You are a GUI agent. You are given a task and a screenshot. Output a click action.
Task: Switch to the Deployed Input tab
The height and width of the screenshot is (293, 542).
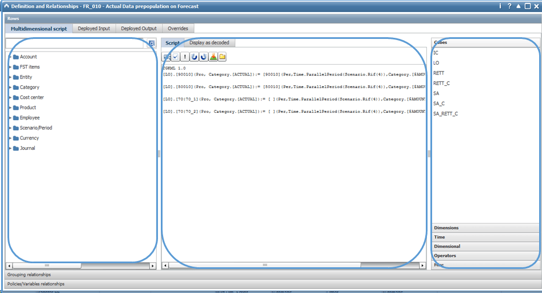(94, 29)
